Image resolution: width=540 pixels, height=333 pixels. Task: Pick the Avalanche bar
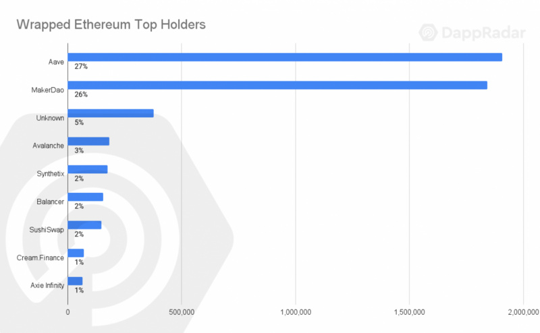pyautogui.click(x=88, y=141)
